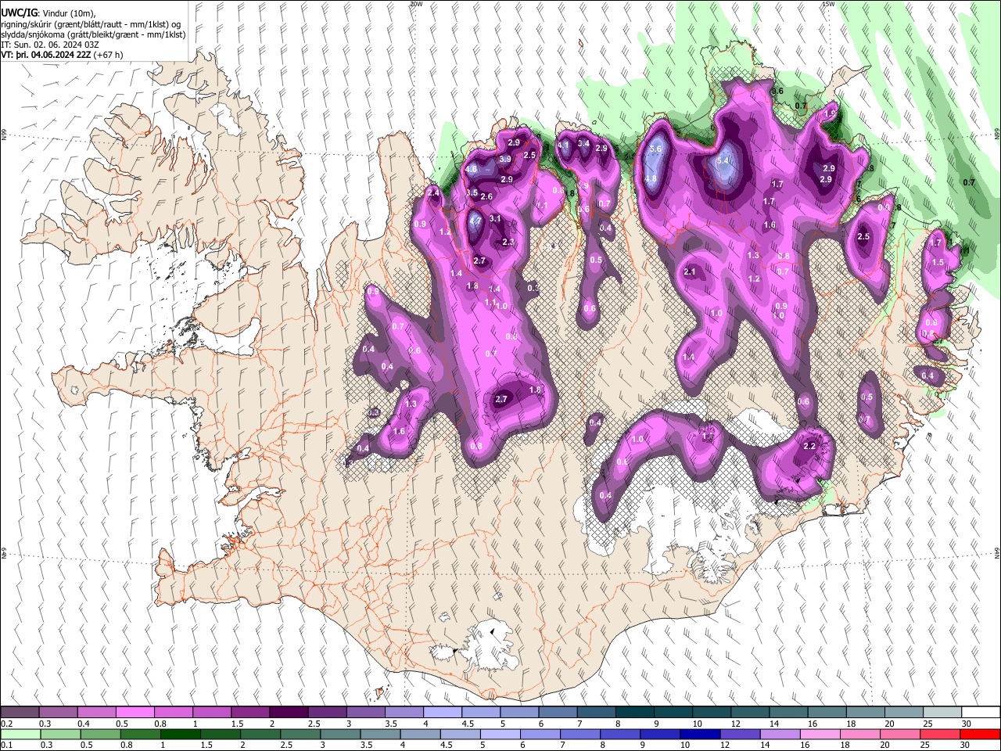Click the navy blue 10–12 swatch, lower legend
Viewport: 1001px width, 751px height.
[x=699, y=734]
